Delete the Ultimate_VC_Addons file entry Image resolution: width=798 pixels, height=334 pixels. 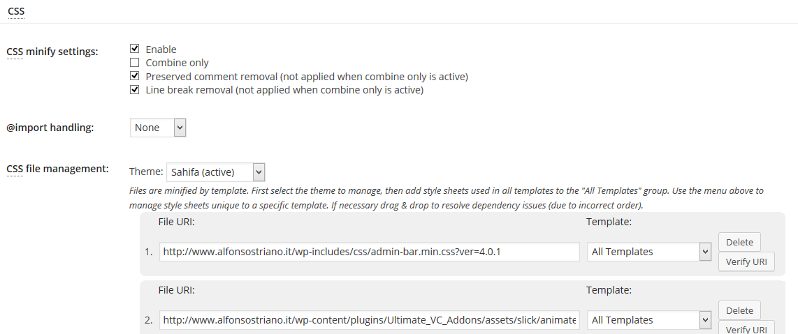739,310
